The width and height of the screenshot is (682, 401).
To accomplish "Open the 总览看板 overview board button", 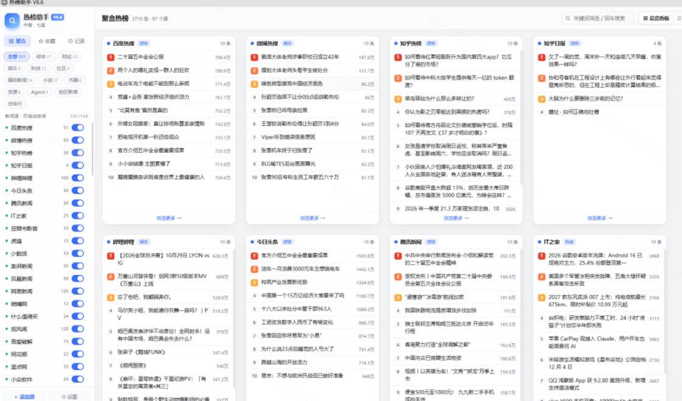I will [x=656, y=18].
